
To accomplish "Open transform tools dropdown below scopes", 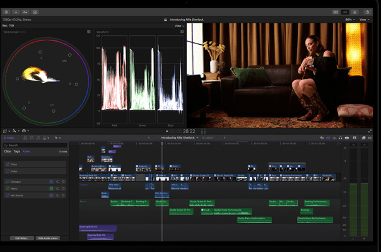I will click(6, 131).
